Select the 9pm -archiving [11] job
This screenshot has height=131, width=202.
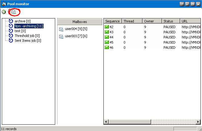coord(29,26)
